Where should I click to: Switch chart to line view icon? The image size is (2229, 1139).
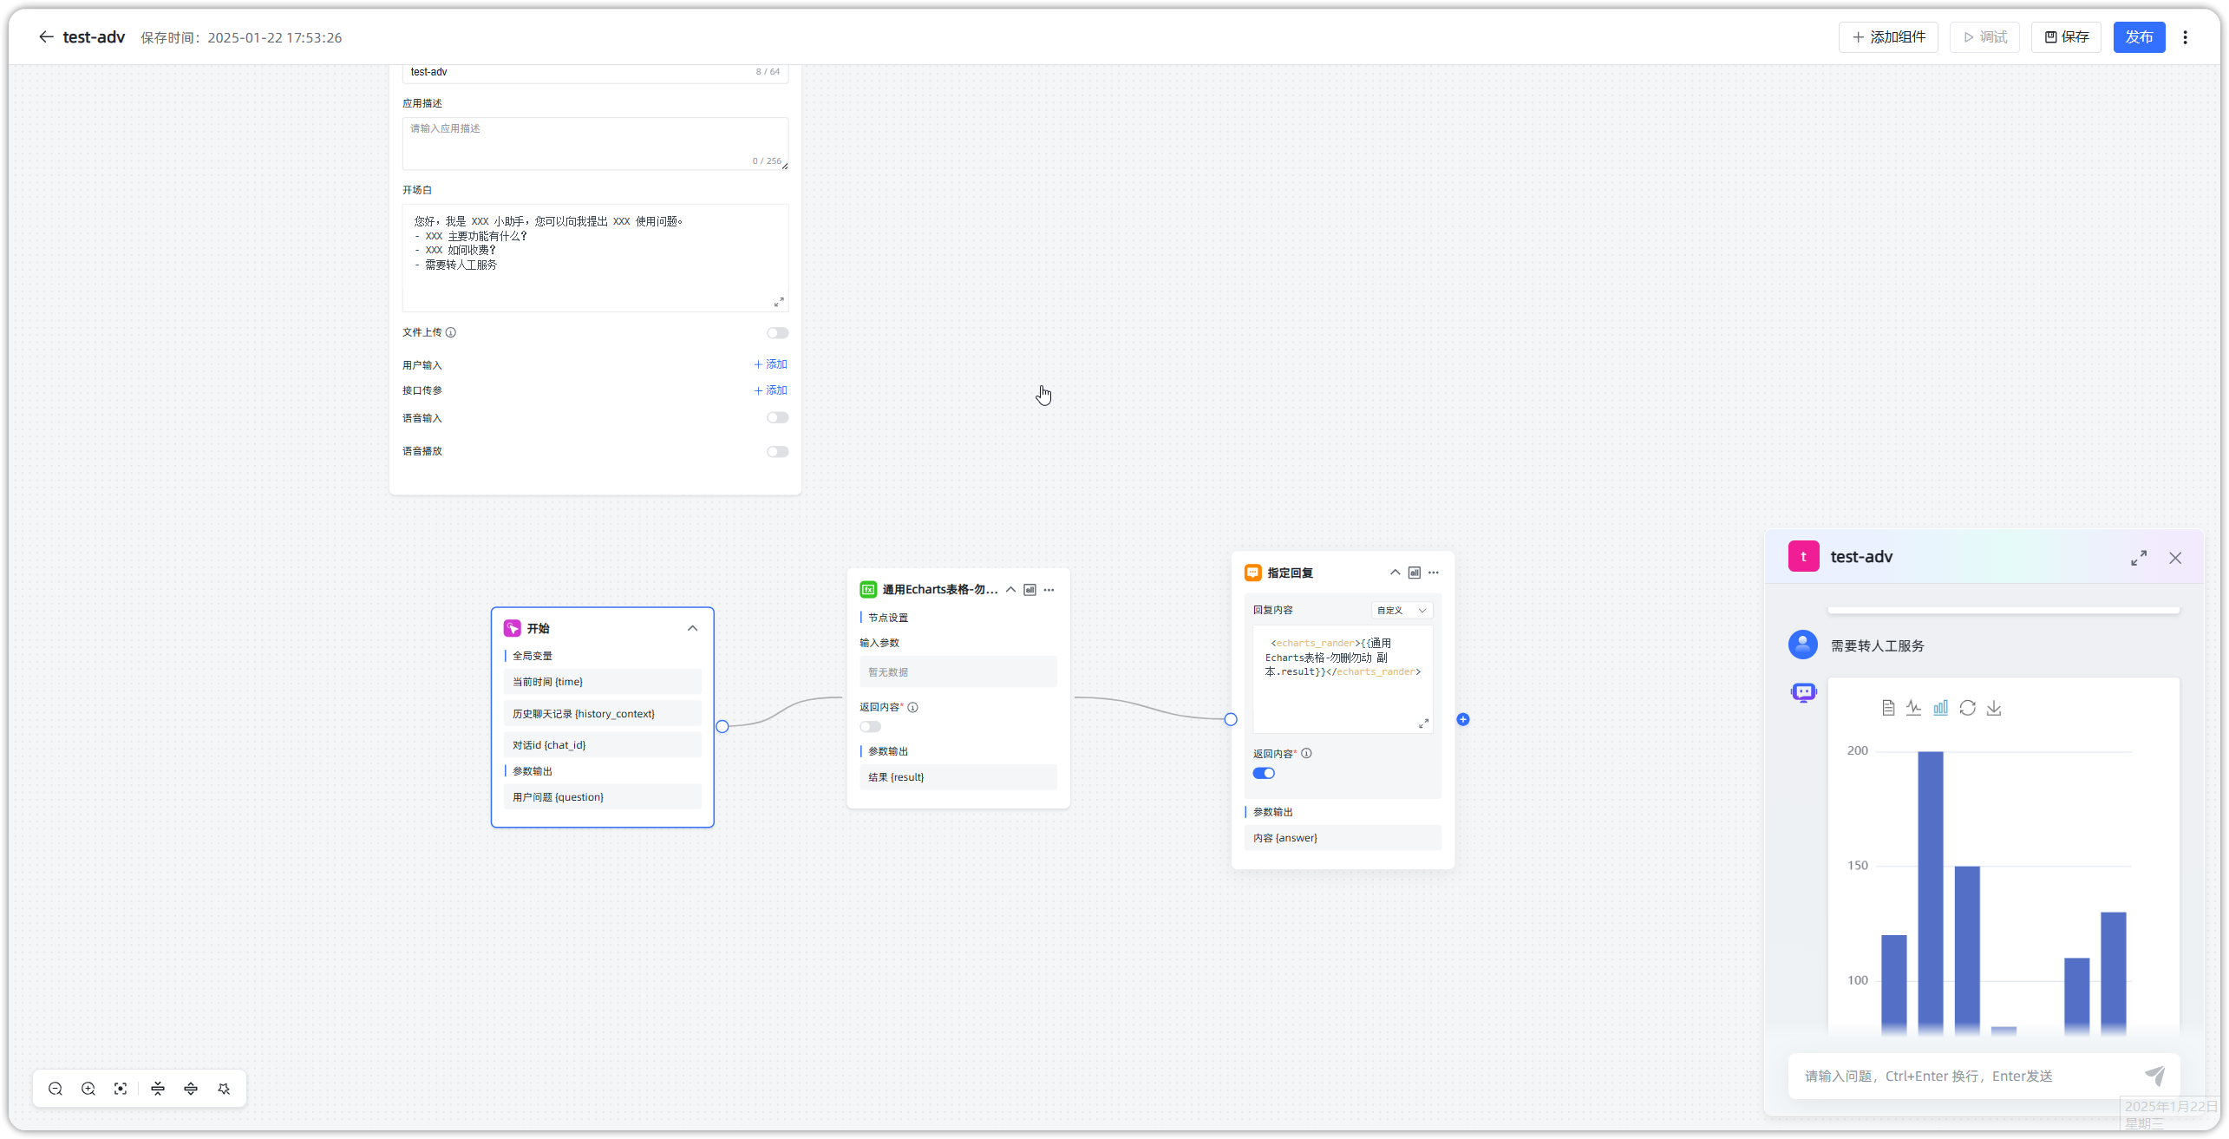(1913, 708)
